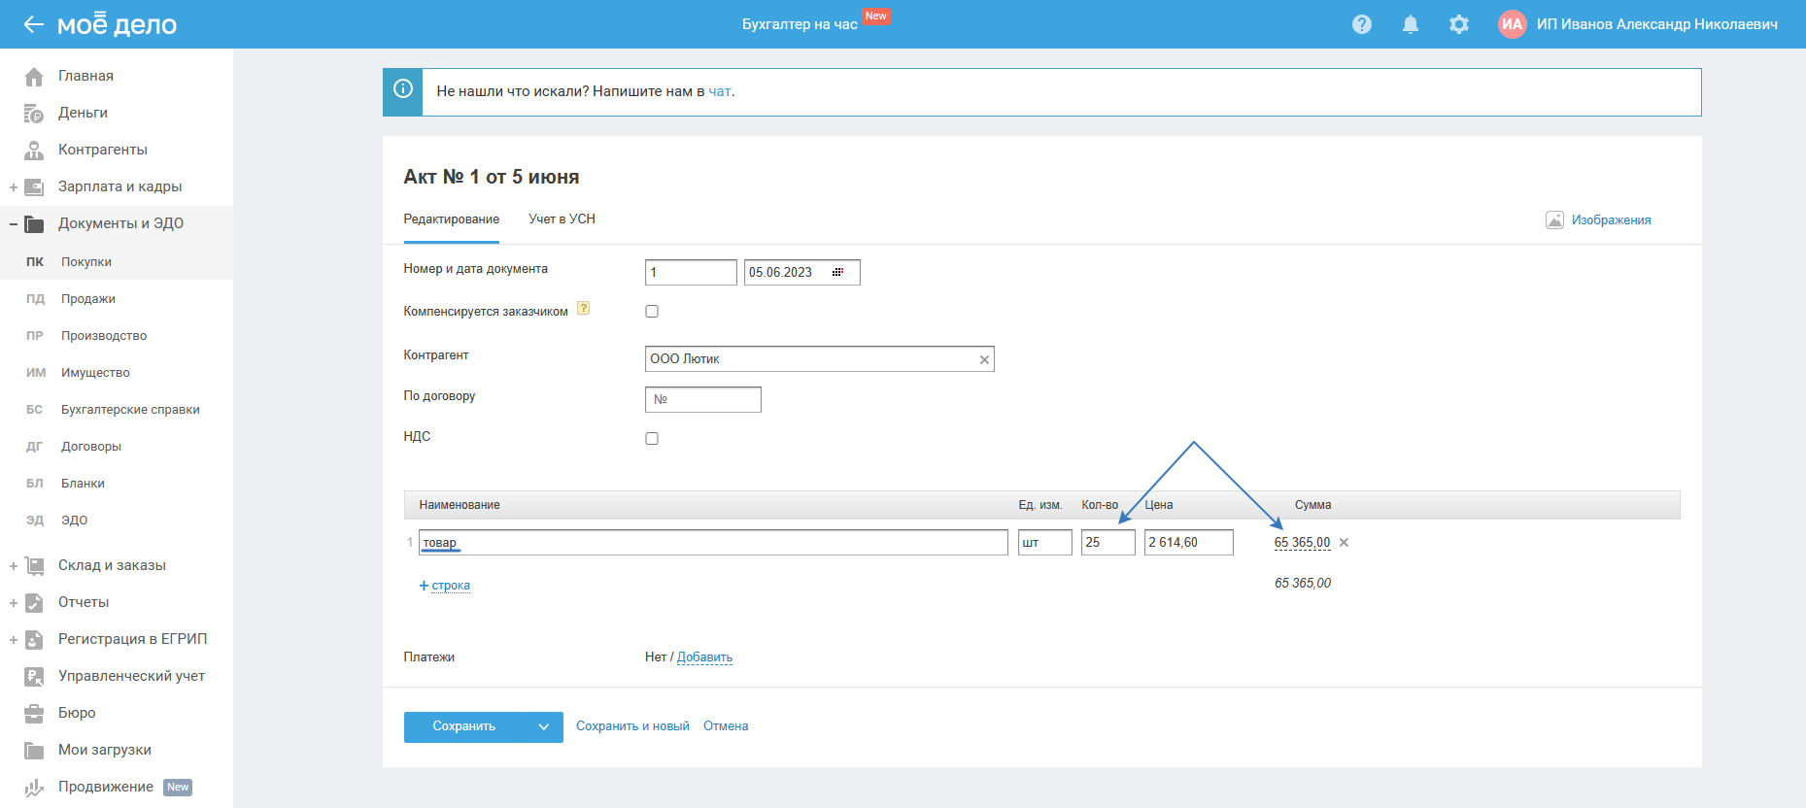Collapse the Документы и ЭДО section
This screenshot has height=808, width=1806.
(x=14, y=224)
